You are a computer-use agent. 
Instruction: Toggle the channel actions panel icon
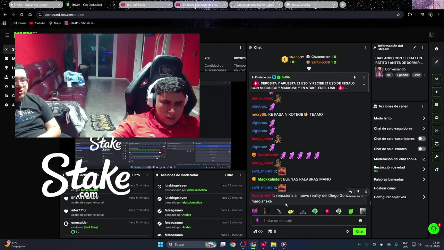click(x=436, y=143)
